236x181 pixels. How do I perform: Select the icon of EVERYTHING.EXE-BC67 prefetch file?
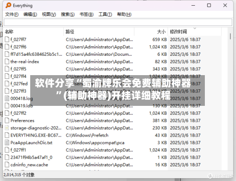[7, 135]
